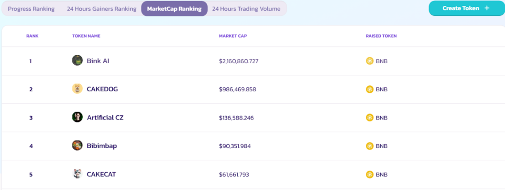The width and height of the screenshot is (505, 190).
Task: Open the Artificial CZ token avatar
Action: pos(77,117)
